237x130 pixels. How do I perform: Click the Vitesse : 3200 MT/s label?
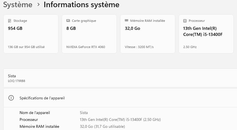(x=139, y=47)
